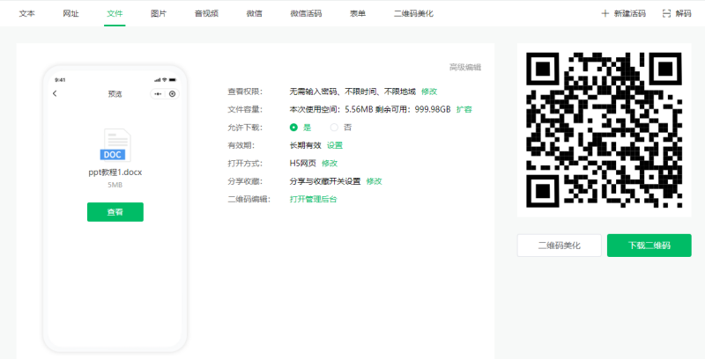Click 扩容 link to expand file capacity
705x359 pixels.
coord(464,109)
